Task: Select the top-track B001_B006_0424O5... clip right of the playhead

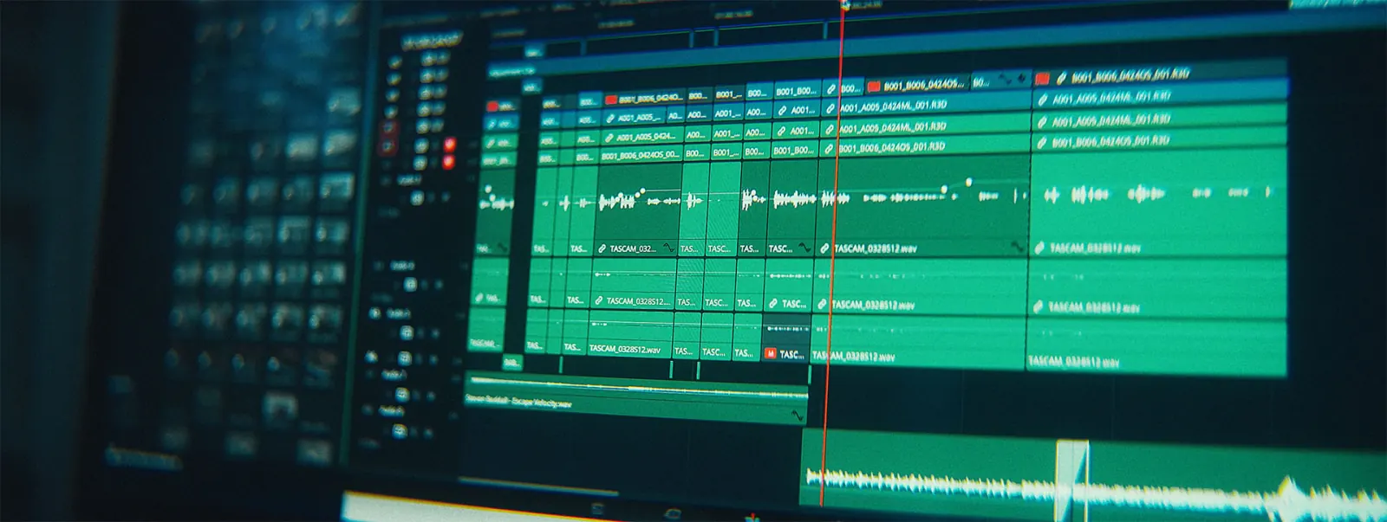Action: tap(917, 86)
